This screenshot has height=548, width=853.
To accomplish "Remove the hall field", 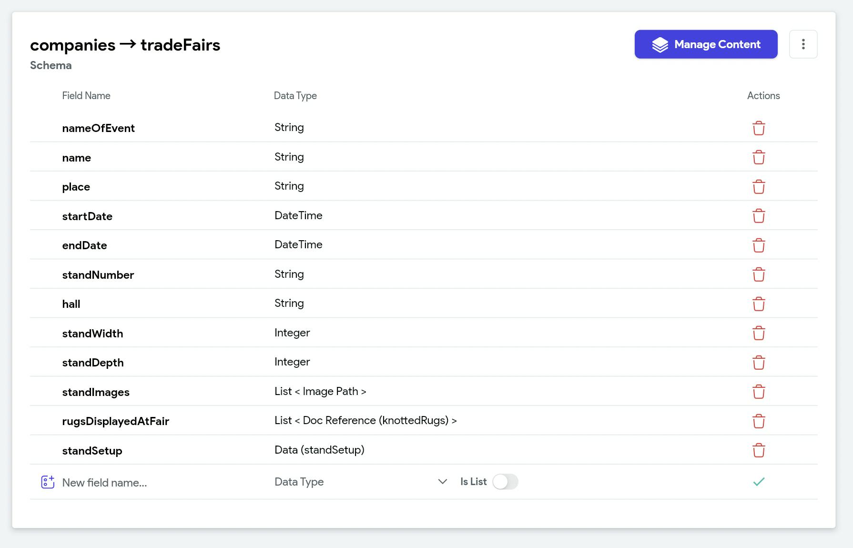I will coord(759,304).
